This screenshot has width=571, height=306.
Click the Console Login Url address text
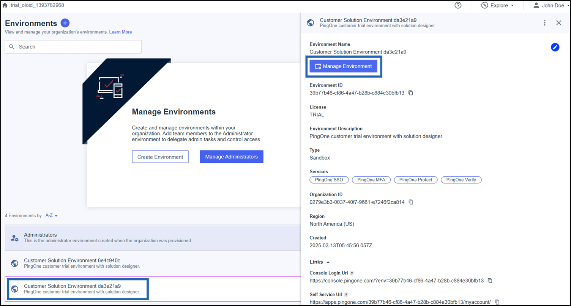(x=397, y=281)
